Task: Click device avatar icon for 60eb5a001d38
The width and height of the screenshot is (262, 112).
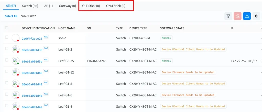Action: coord(16,49)
